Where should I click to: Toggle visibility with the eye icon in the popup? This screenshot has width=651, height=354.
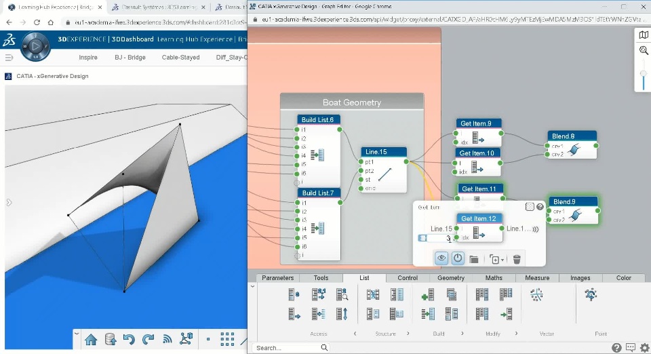441,258
